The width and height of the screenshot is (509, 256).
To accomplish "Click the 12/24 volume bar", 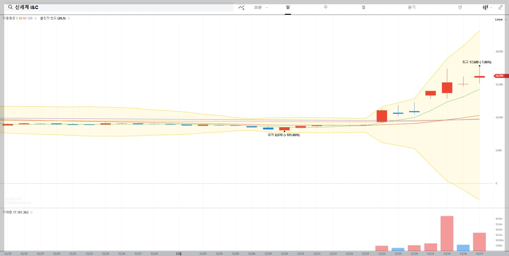I will coord(447,234).
